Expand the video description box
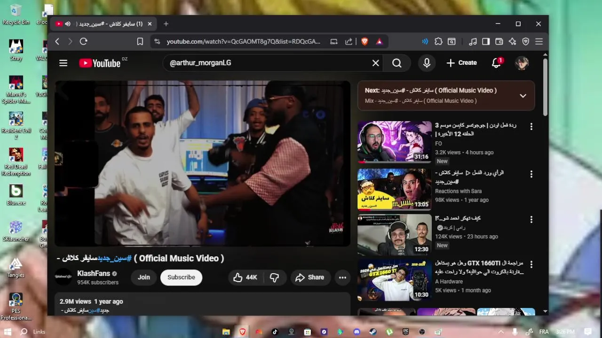The image size is (602, 338). click(202, 305)
